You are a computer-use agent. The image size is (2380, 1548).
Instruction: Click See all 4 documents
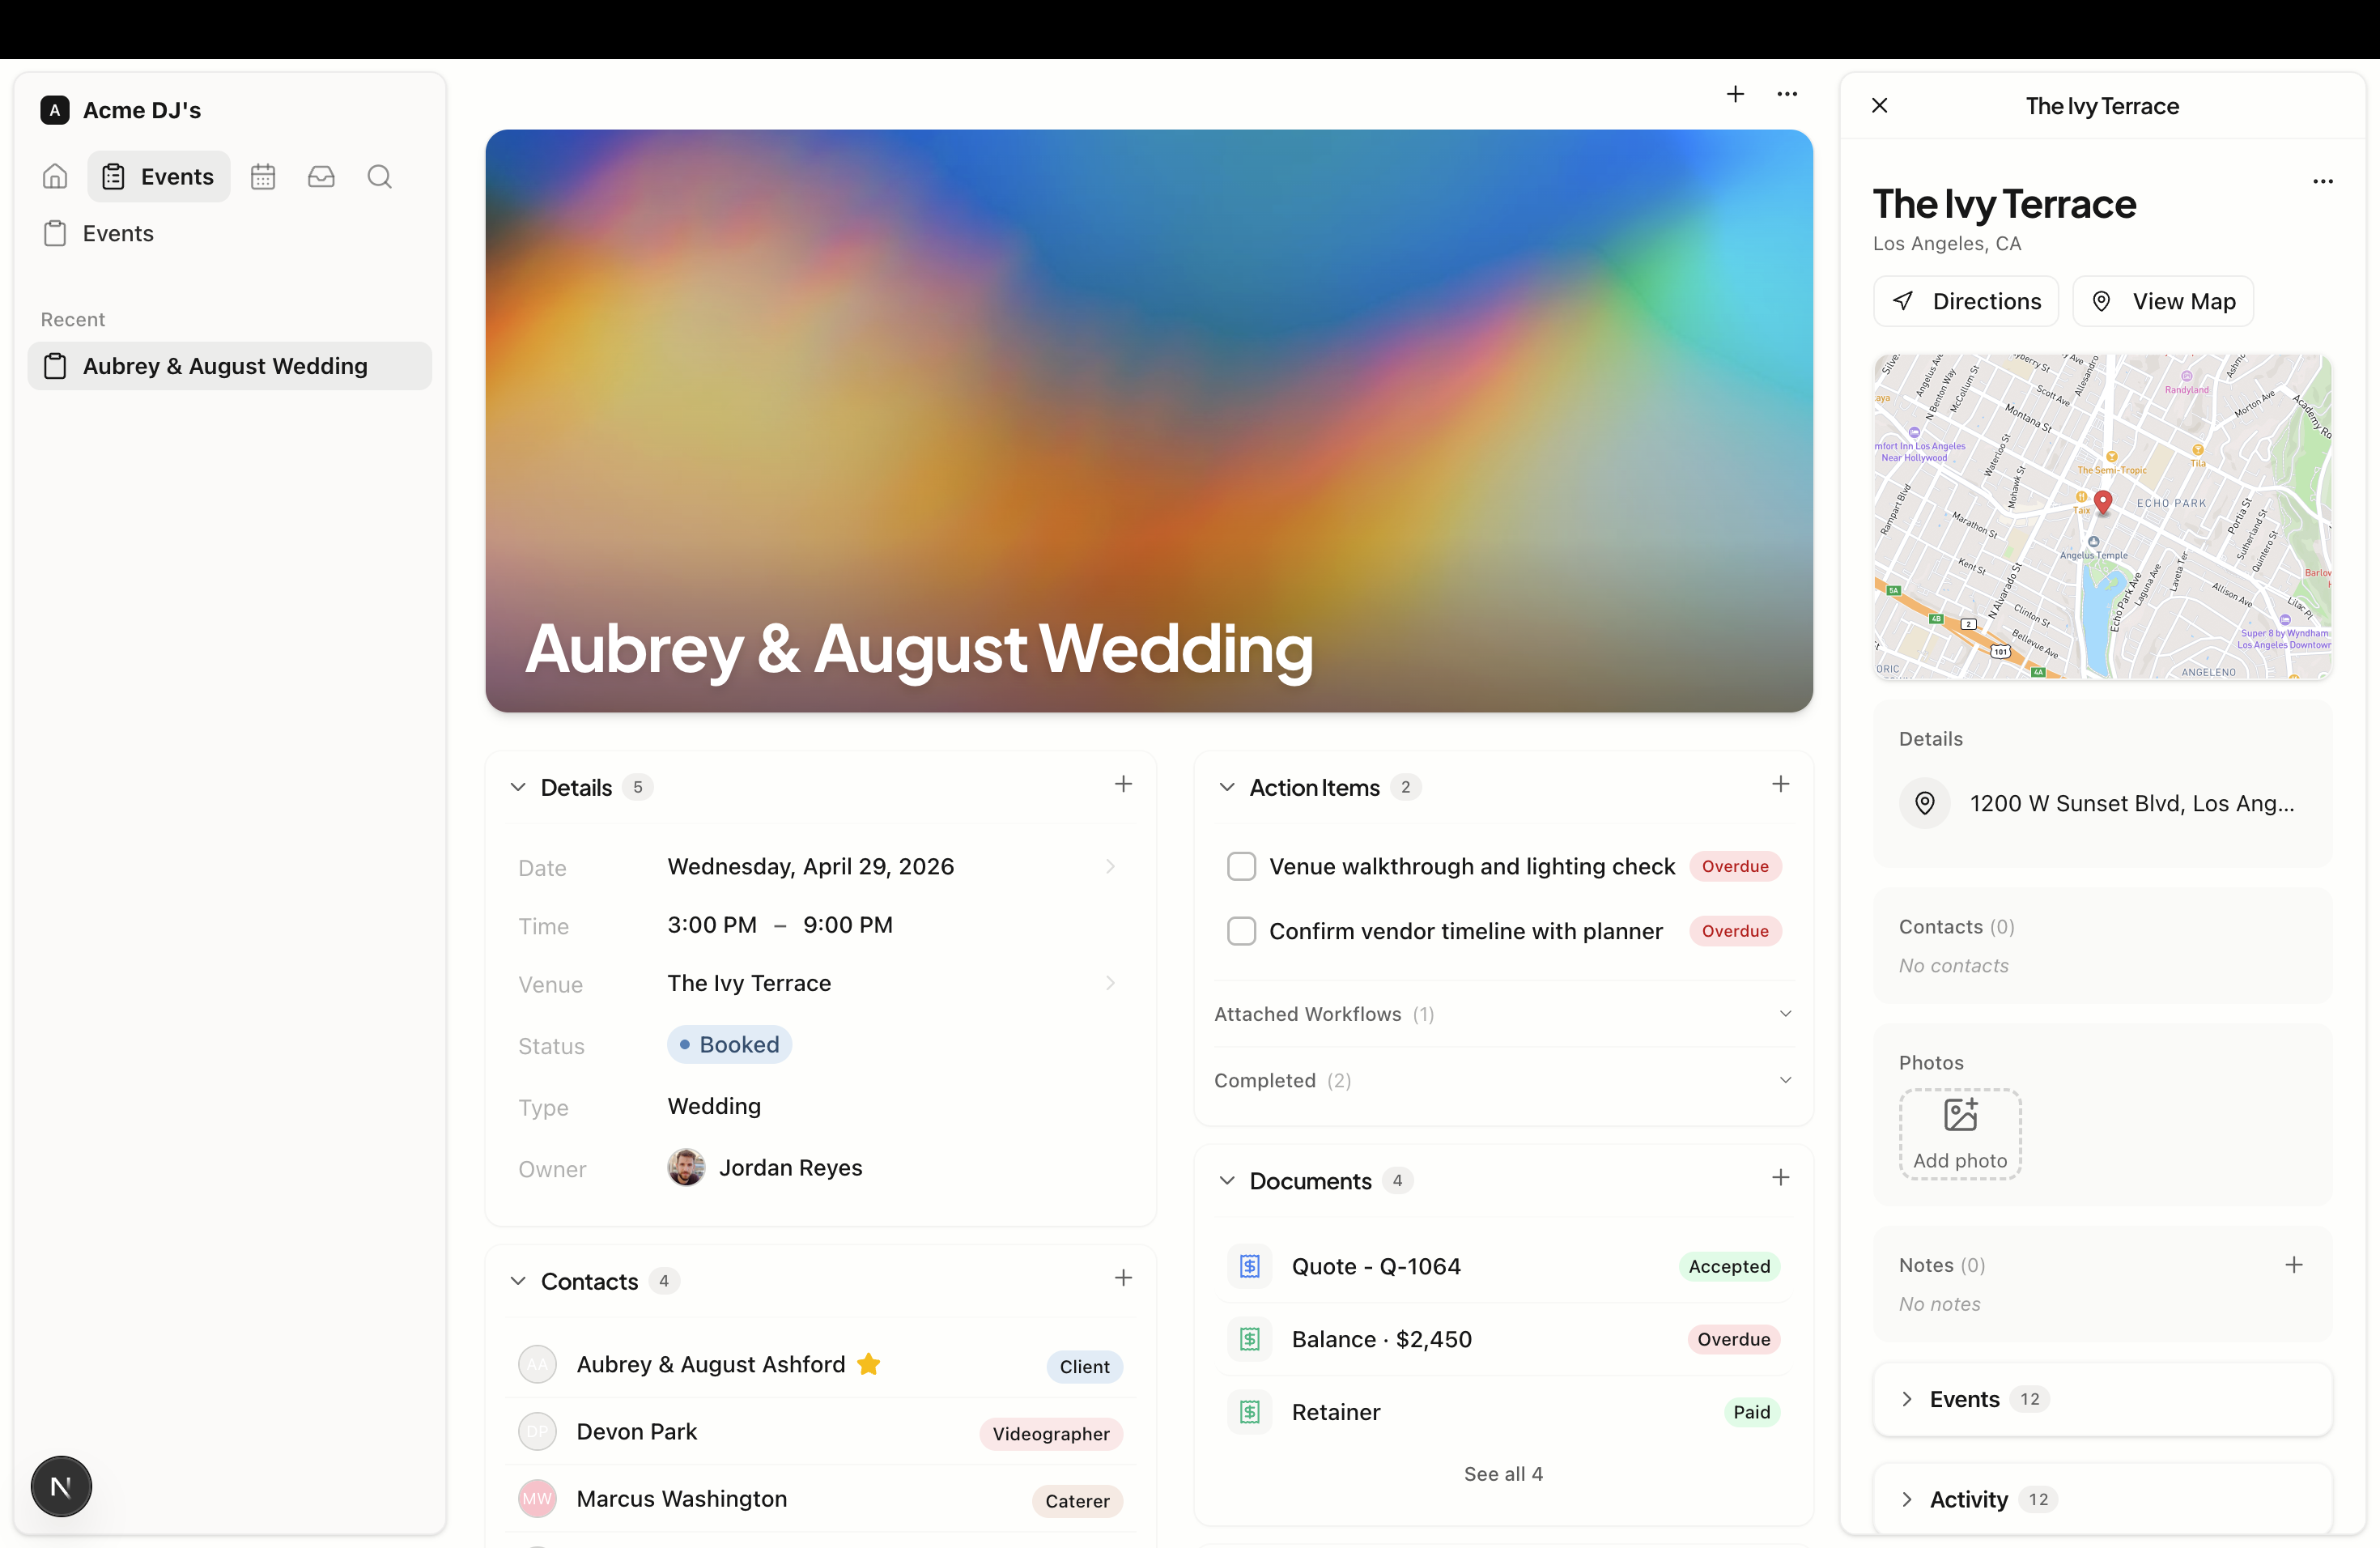(1503, 1474)
